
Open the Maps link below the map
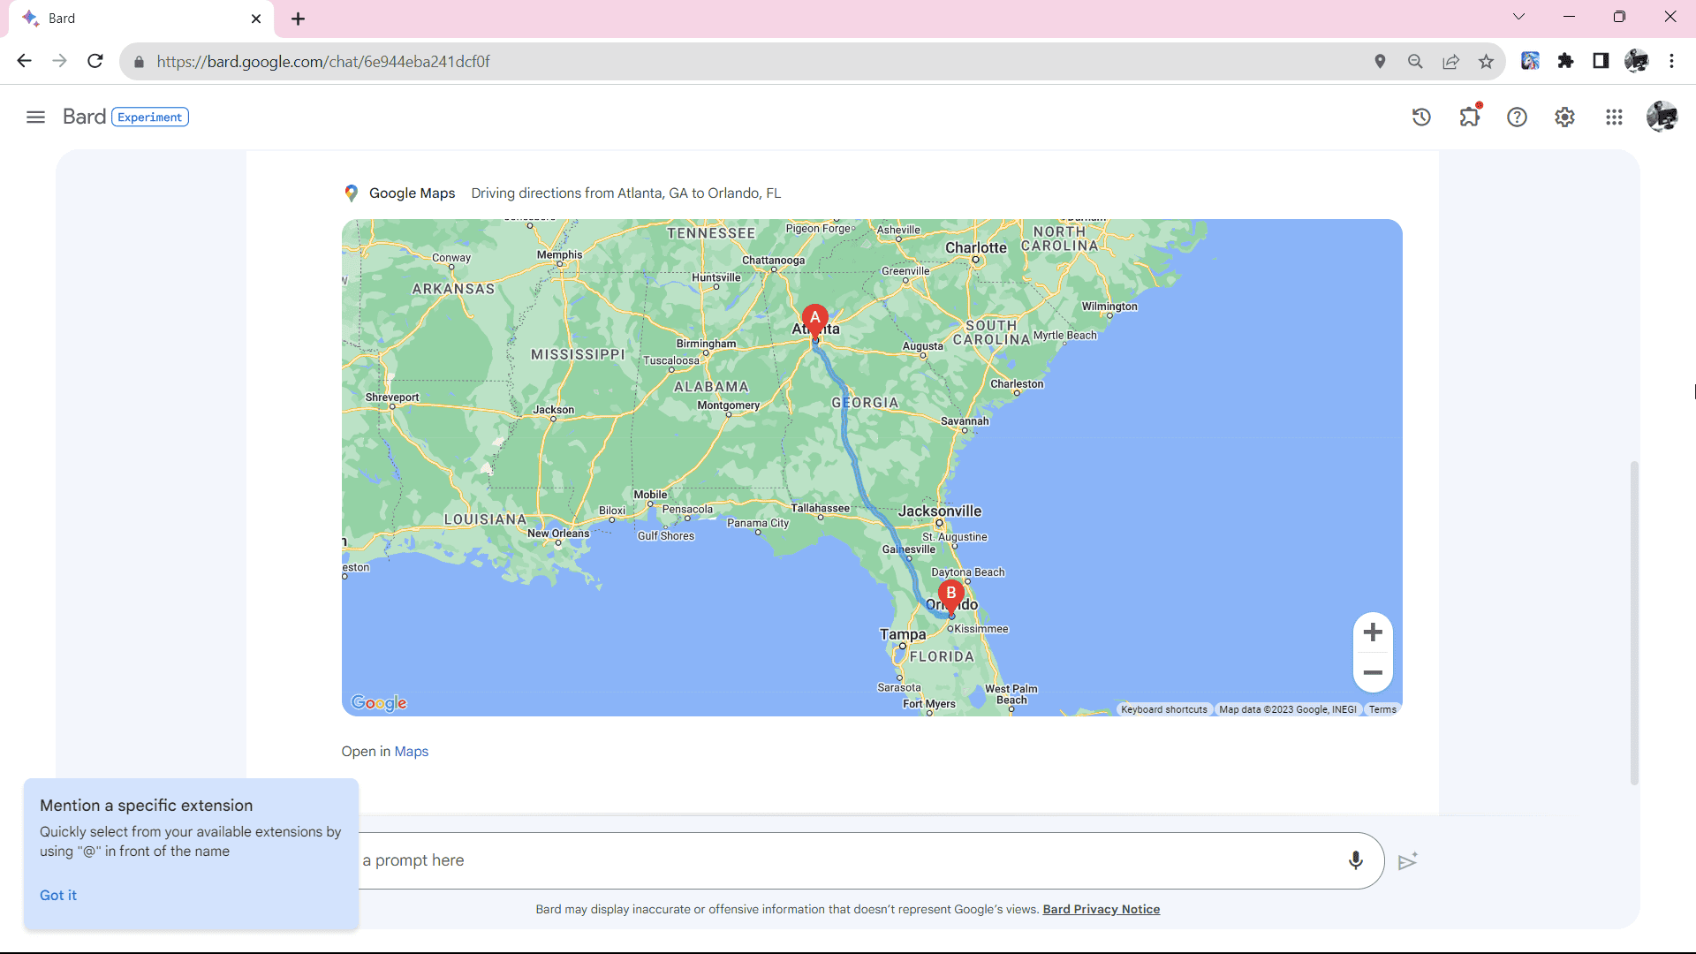pyautogui.click(x=411, y=752)
